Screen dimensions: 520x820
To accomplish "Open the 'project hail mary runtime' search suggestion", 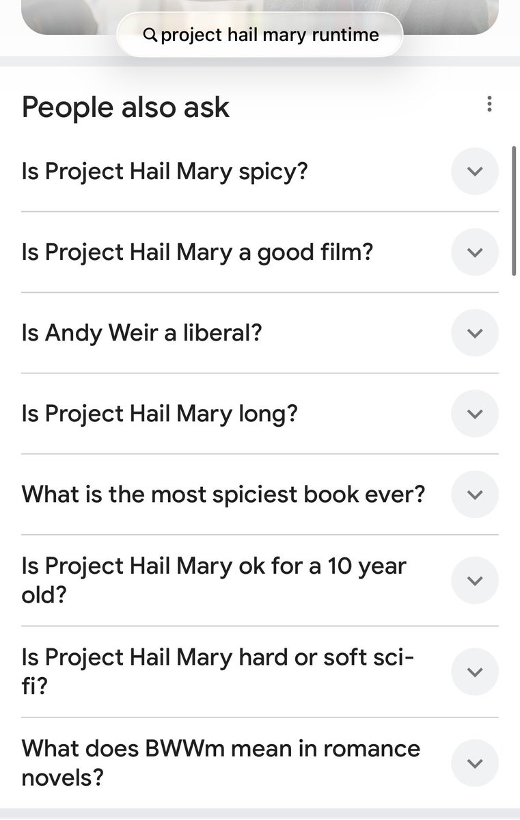I will point(260,34).
